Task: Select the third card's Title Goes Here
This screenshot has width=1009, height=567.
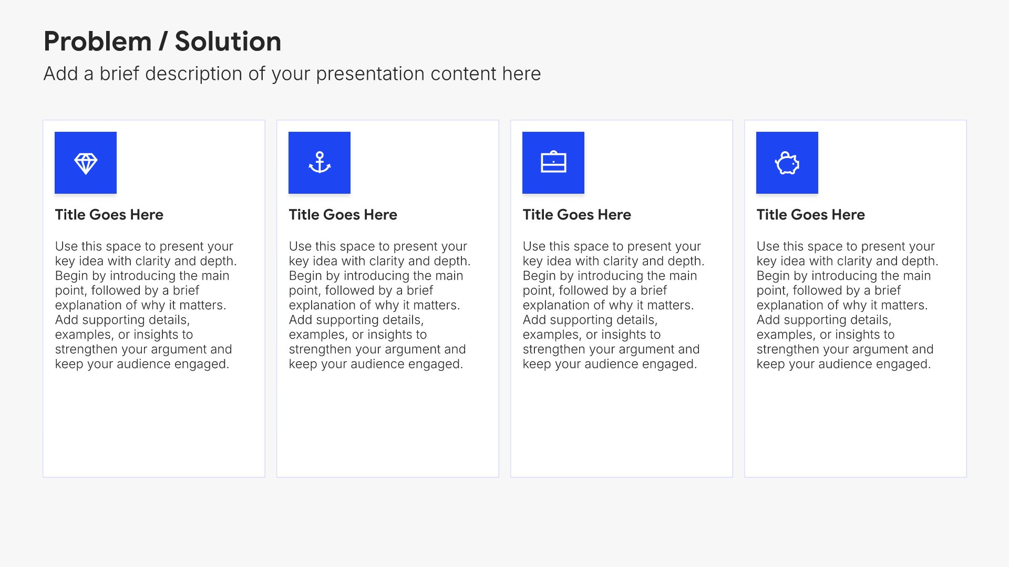Action: point(577,215)
